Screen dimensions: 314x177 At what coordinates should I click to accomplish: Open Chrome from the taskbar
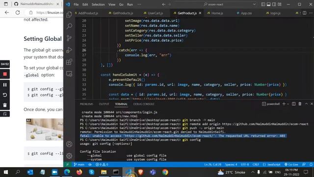click(x=165, y=172)
